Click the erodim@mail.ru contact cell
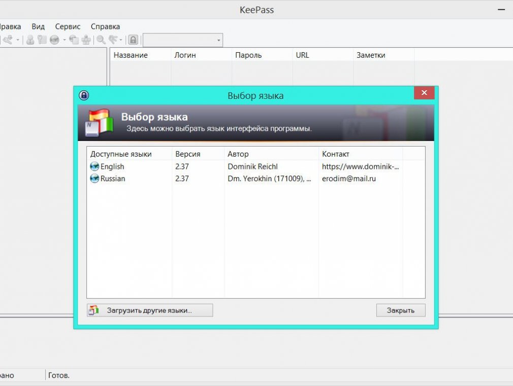Image resolution: width=513 pixels, height=386 pixels. [349, 179]
